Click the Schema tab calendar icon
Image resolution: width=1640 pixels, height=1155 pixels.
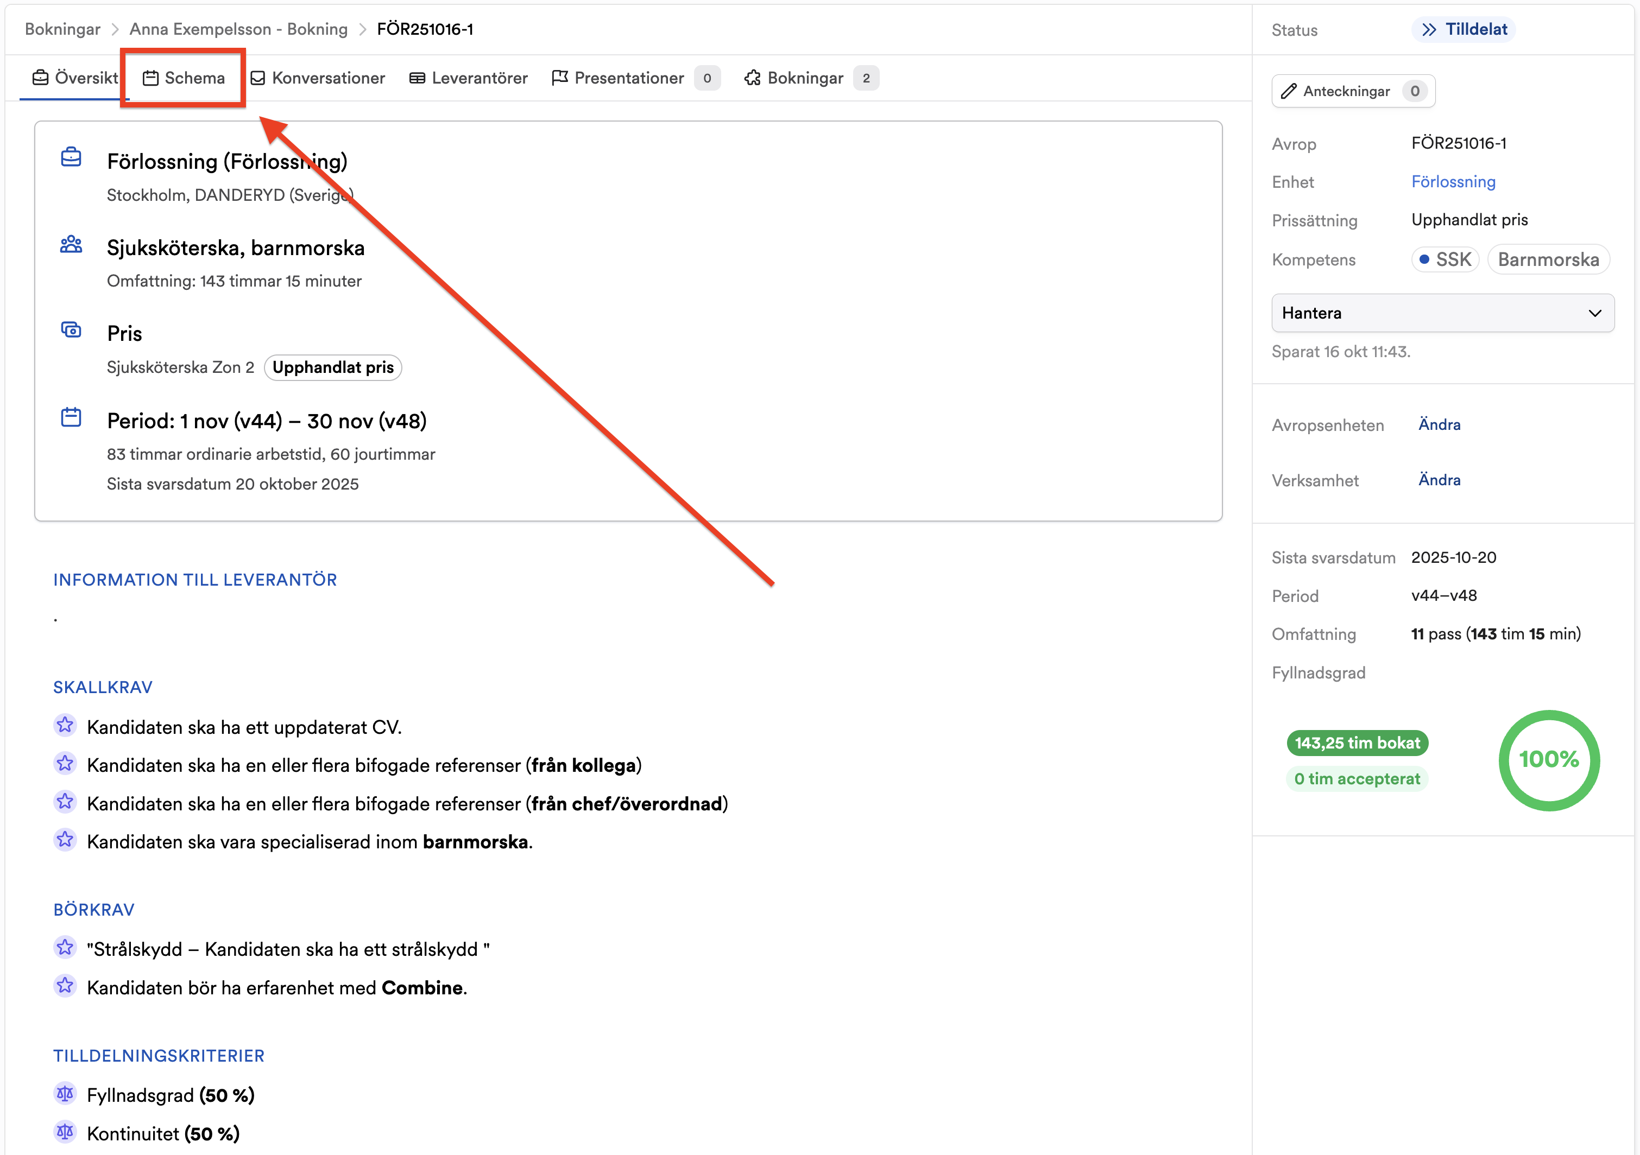click(x=150, y=78)
